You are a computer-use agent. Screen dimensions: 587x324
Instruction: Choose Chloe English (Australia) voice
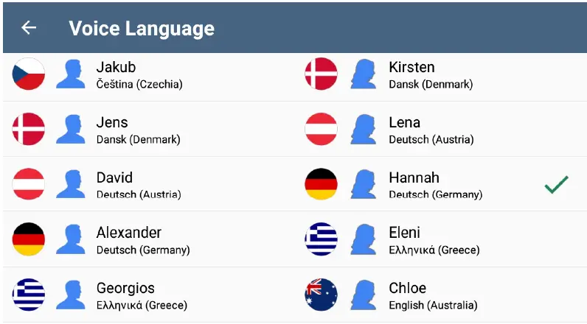tap(432, 295)
